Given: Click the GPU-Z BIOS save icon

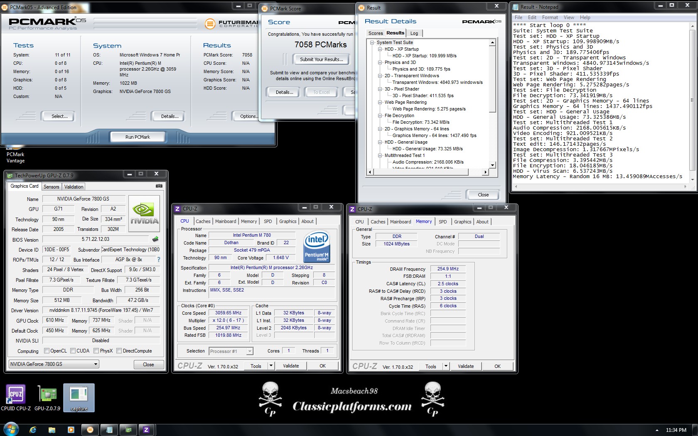Looking at the screenshot, I should [155, 239].
